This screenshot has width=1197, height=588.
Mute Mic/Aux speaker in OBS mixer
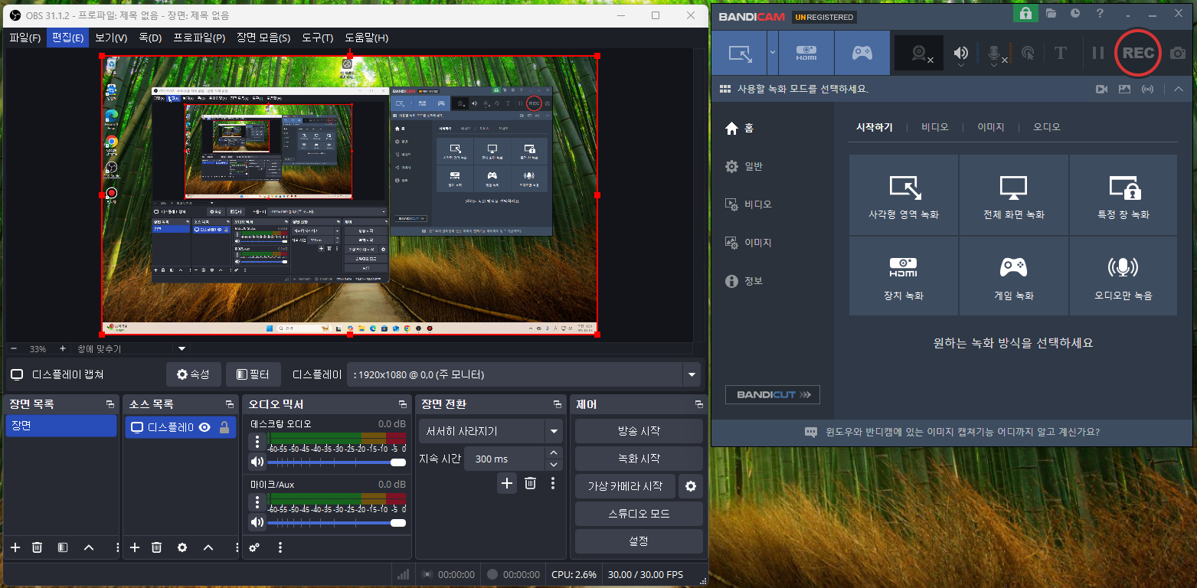257,522
